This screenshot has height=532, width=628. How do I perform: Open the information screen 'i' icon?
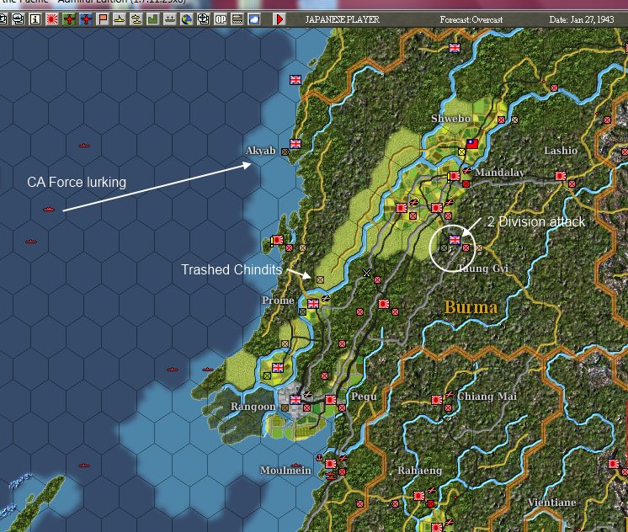35,19
